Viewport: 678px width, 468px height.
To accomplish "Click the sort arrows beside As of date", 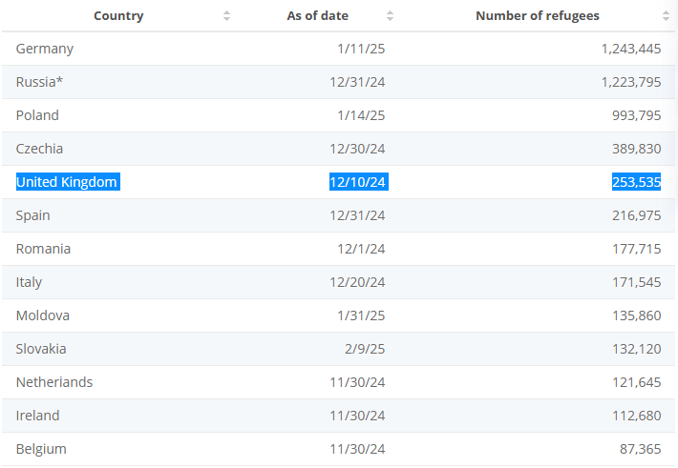I will pos(390,16).
